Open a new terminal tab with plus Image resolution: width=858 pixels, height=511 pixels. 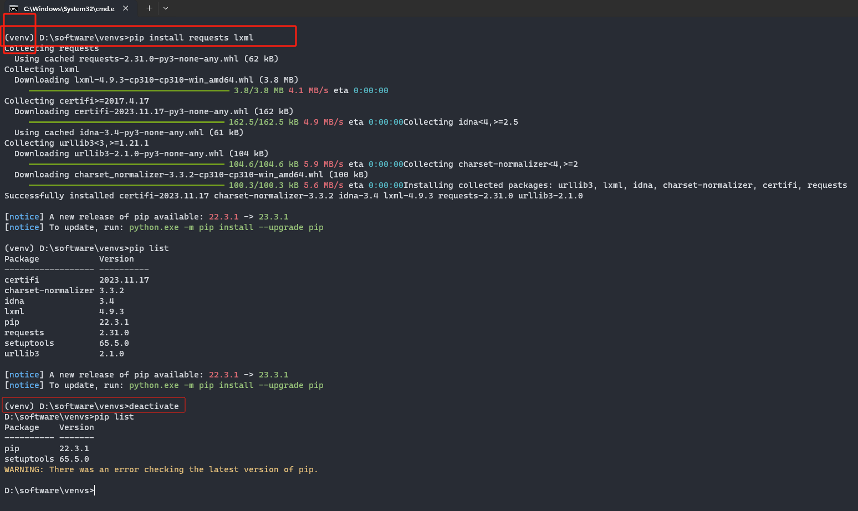point(149,8)
